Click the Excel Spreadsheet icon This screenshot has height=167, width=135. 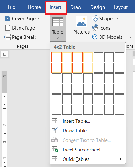click(55, 149)
